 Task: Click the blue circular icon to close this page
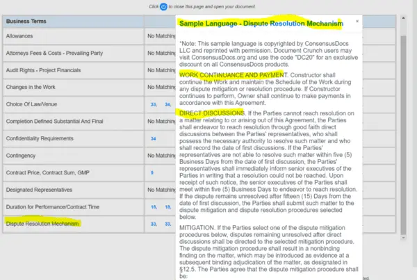pos(163,7)
